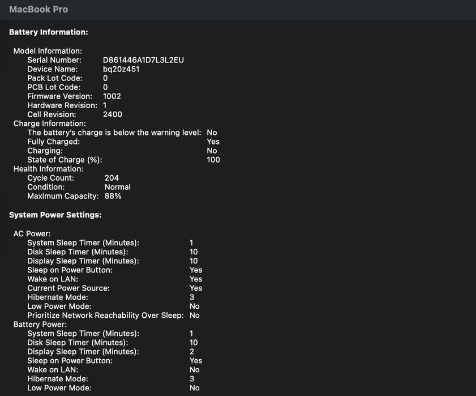Click Display Sleep Timer value 10 under AC Power
The image size is (476, 396).
pos(194,261)
